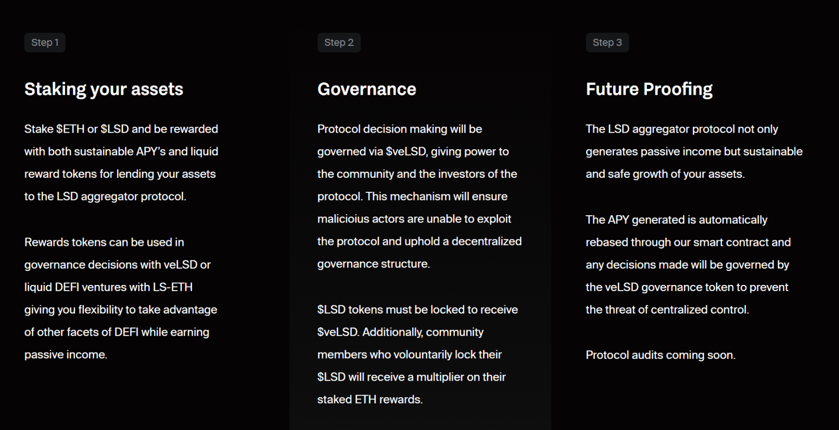
Task: Click the "Future Proofing" heading
Action: 649,89
